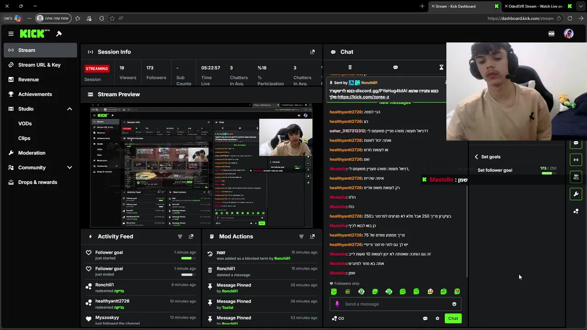Viewport: 587px width, 330px height.
Task: Add page to favorites with the star icon
Action: tap(112, 18)
